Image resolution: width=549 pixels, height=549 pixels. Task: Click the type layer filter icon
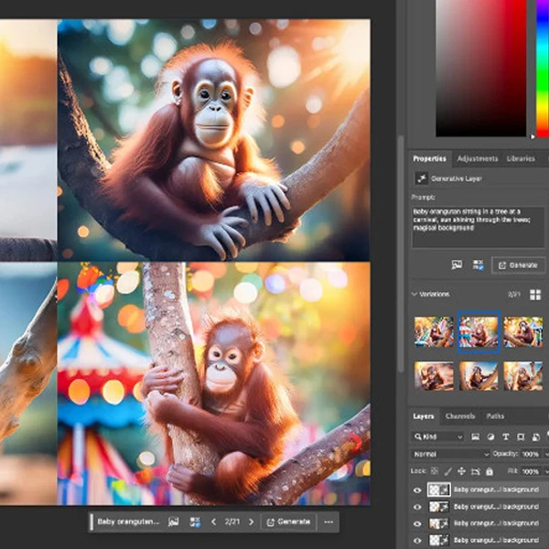506,436
